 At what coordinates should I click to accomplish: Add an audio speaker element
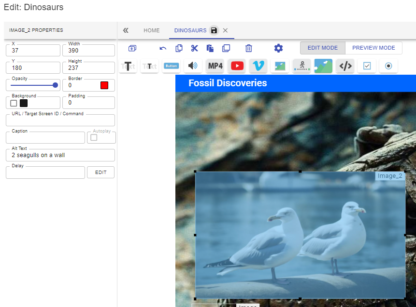(193, 66)
